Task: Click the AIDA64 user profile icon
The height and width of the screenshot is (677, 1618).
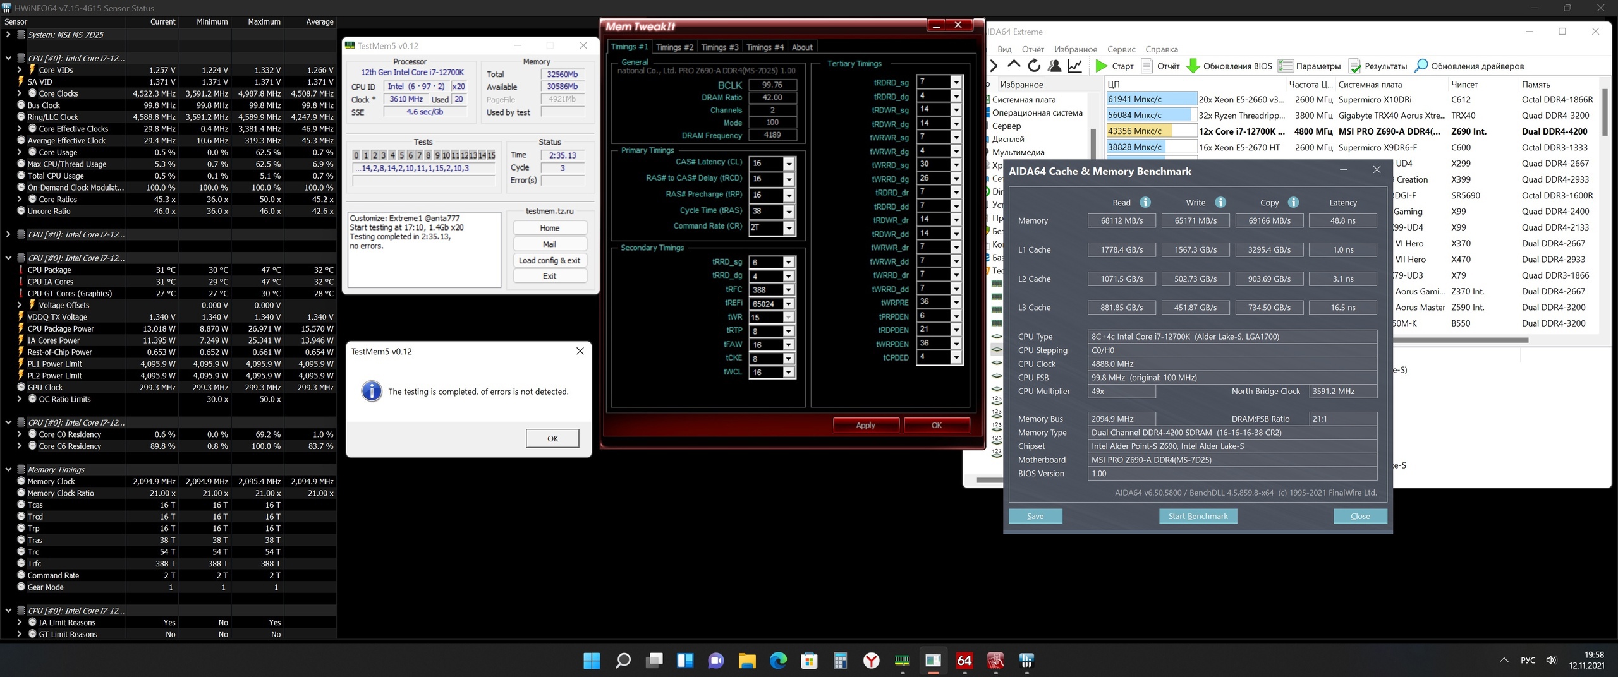Action: pos(1054,66)
